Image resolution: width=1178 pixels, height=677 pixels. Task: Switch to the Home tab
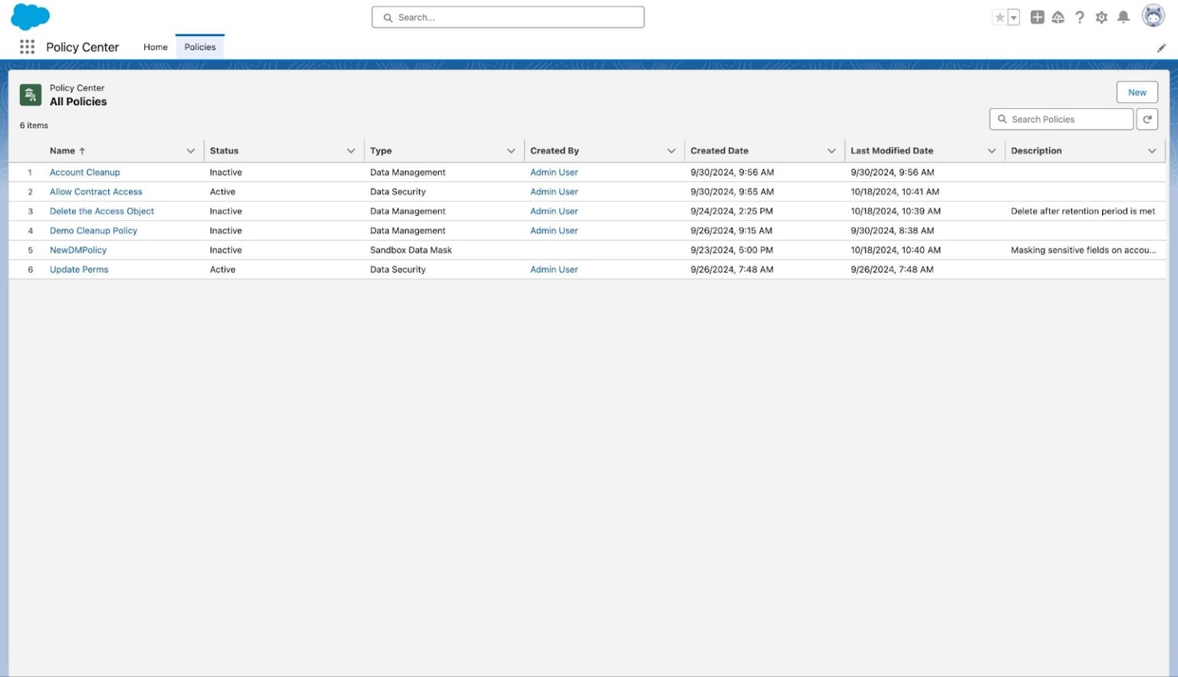click(x=155, y=47)
